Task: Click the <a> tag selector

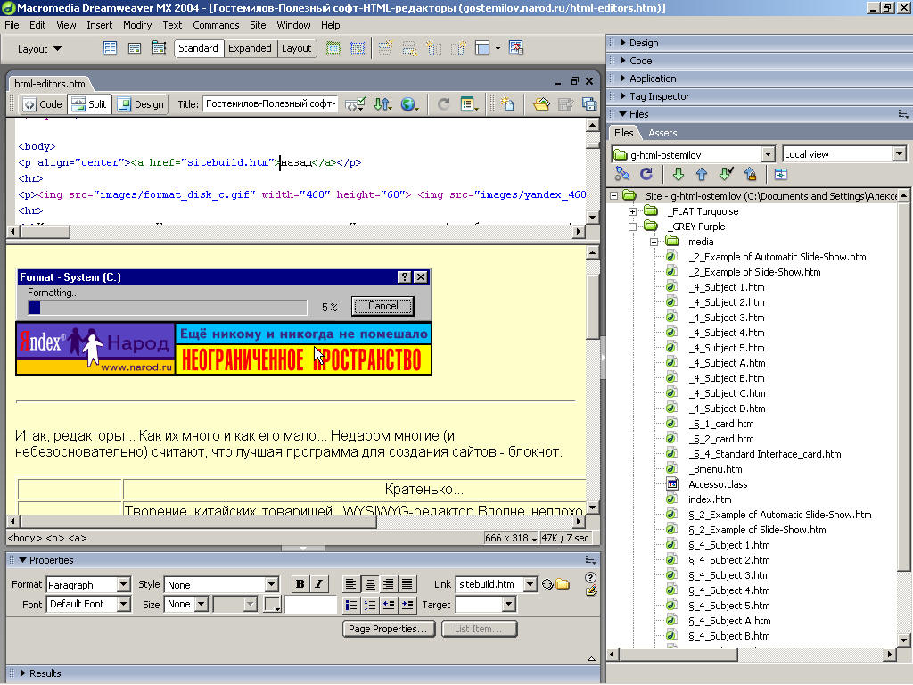Action: (x=78, y=538)
